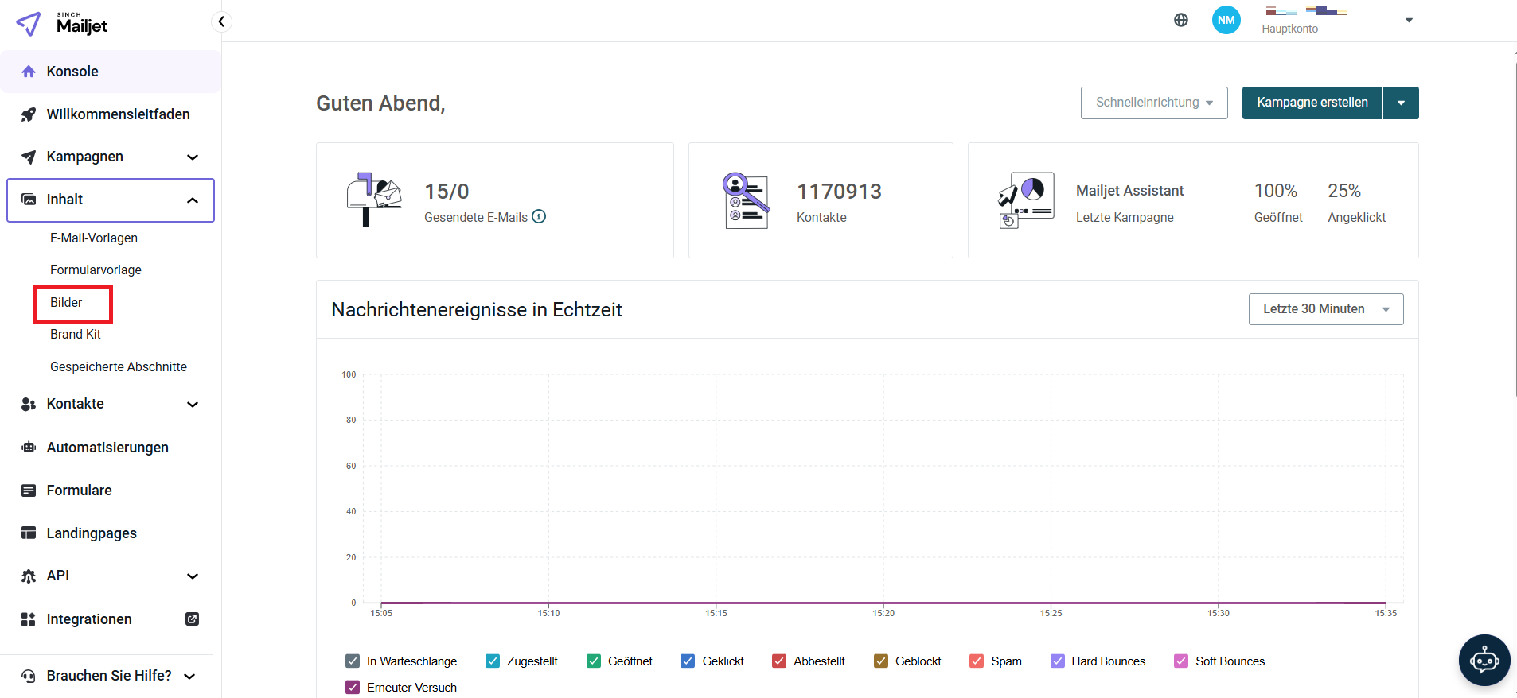The height and width of the screenshot is (698, 1517).
Task: Click the Kontakte people icon
Action: [29, 404]
